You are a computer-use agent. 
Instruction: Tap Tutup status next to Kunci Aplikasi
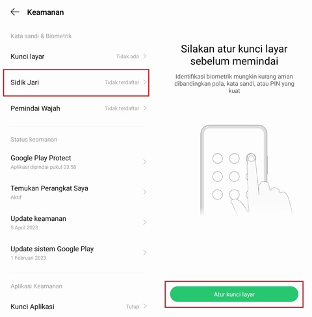tap(133, 307)
